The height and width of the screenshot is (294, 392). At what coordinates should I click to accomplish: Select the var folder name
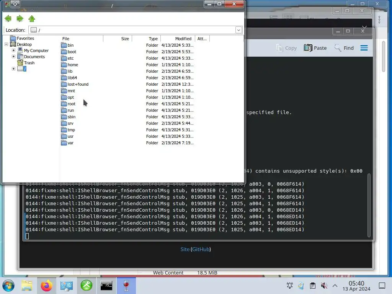(70, 143)
